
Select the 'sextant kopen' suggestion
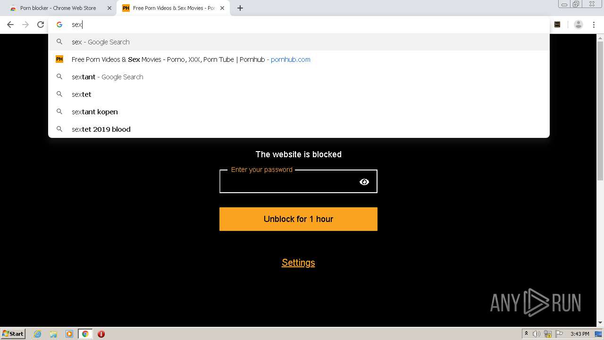click(299, 112)
